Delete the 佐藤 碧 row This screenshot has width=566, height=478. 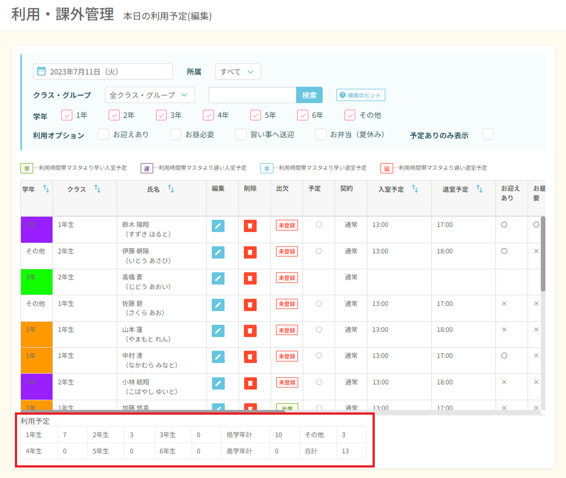coord(250,305)
